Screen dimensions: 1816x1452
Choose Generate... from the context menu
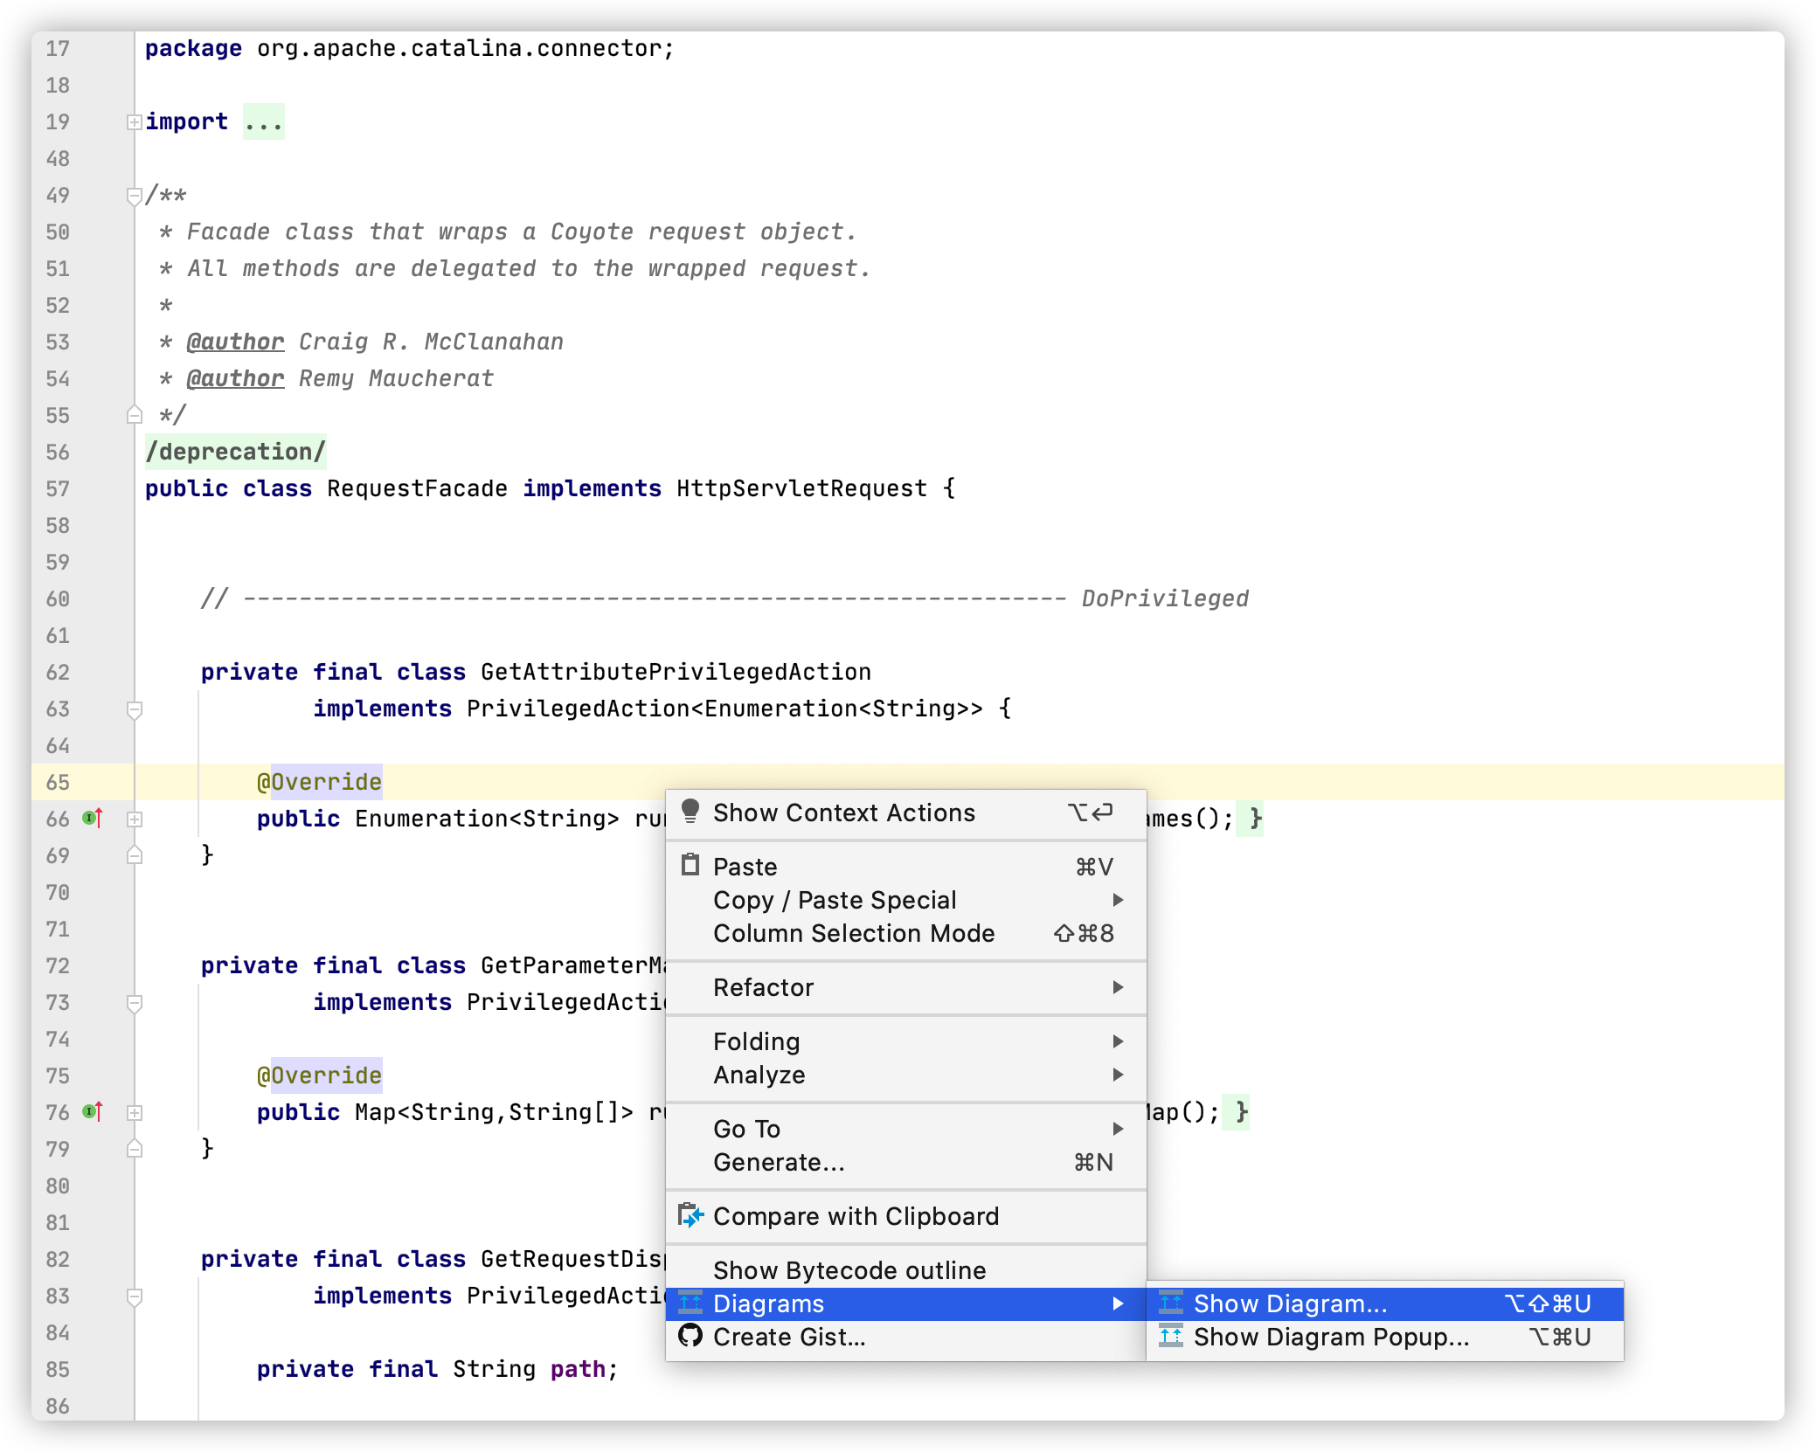[778, 1162]
